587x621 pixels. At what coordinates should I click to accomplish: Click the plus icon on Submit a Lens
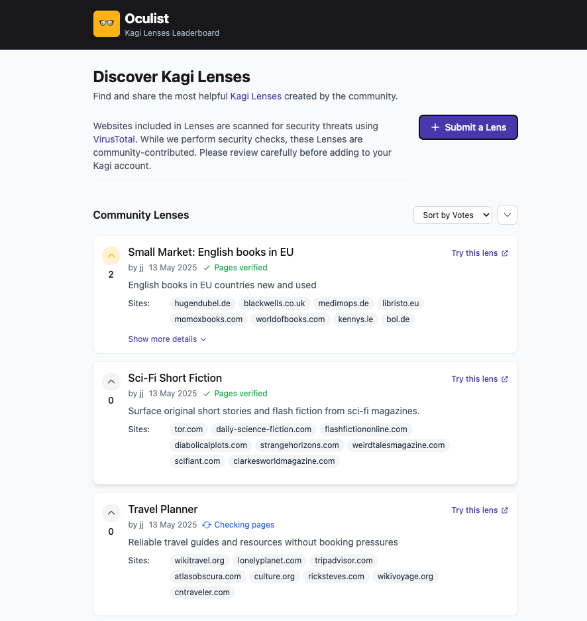point(435,127)
